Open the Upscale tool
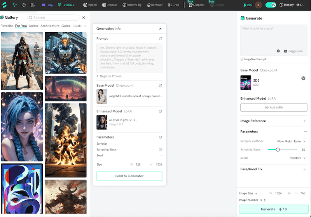This screenshot has height=217, width=311. pos(110,5)
